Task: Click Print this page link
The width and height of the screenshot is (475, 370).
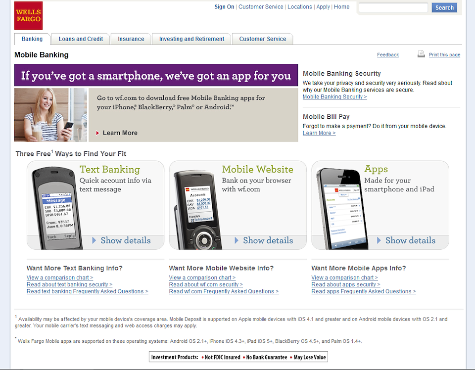Action: (444, 55)
